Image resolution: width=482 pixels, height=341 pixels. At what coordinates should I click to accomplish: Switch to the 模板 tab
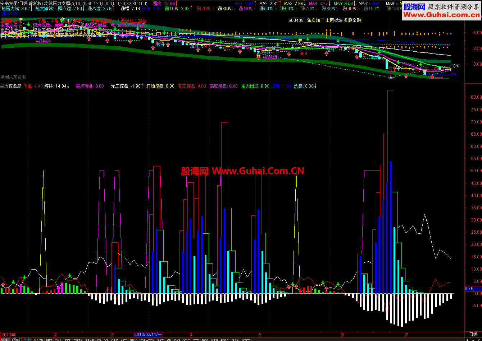tap(16, 339)
